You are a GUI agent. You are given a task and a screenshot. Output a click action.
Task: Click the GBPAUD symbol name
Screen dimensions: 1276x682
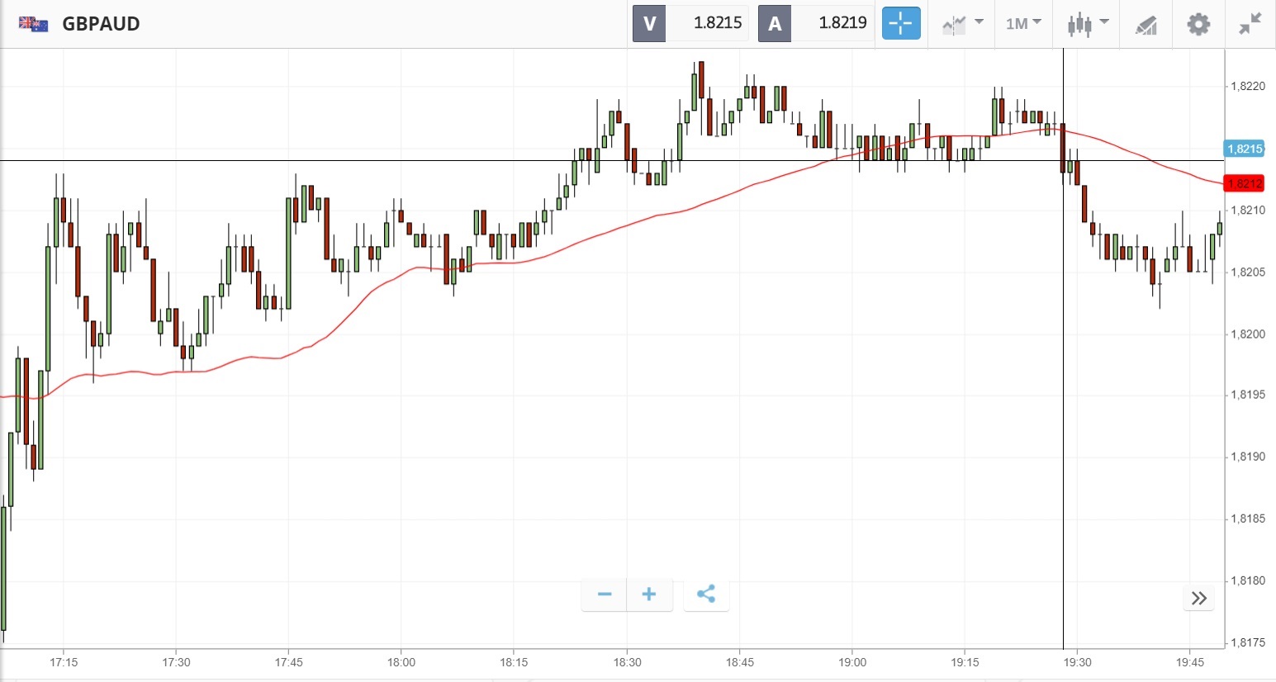(x=101, y=23)
